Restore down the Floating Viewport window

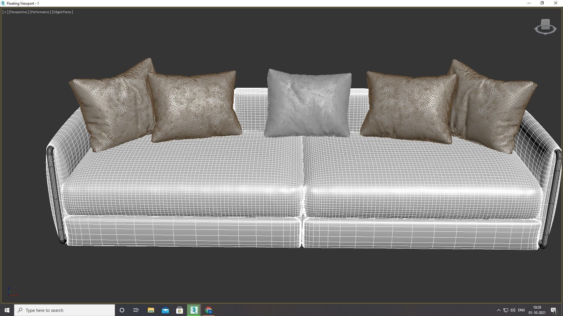coord(542,3)
